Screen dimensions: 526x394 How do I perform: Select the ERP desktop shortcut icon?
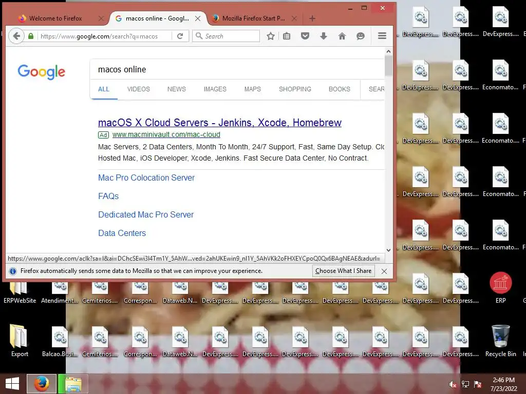click(501, 287)
